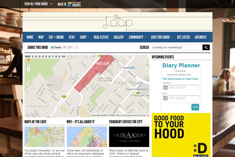Go to the Home page
The height and width of the screenshot is (157, 235).
30,37
